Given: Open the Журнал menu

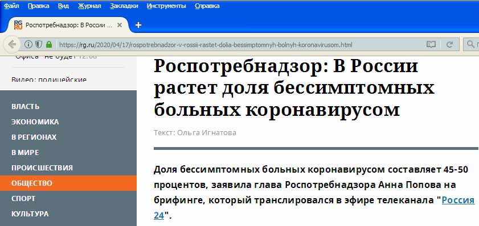Looking at the screenshot, I should [89, 6].
